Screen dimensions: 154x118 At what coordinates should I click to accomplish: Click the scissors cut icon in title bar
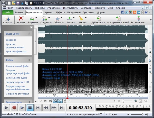tap(22, 3)
